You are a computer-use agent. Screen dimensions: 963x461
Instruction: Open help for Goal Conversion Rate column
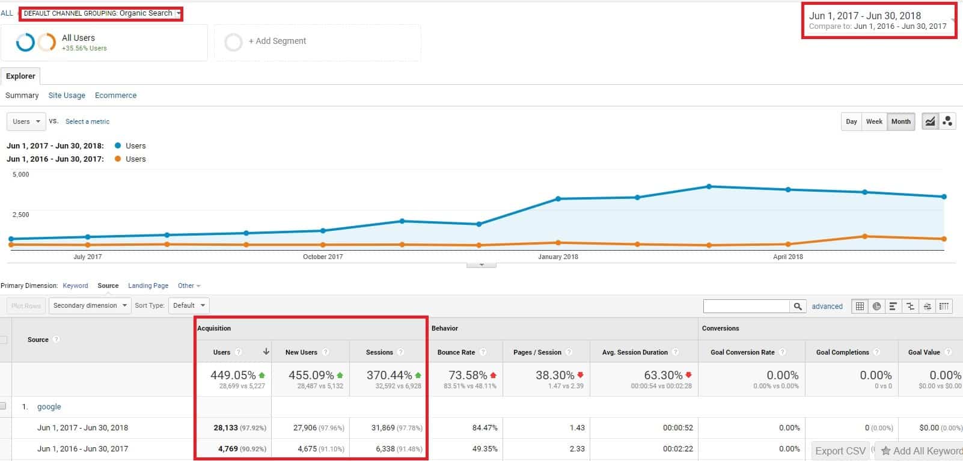[782, 352]
